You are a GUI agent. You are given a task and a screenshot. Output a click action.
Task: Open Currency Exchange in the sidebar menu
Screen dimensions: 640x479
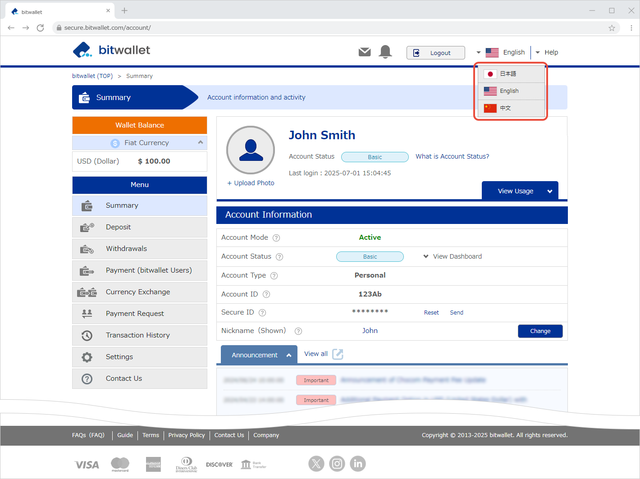(138, 292)
